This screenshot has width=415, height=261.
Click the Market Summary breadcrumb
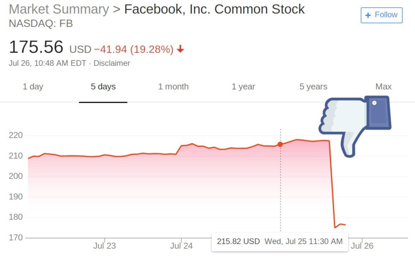pos(59,9)
